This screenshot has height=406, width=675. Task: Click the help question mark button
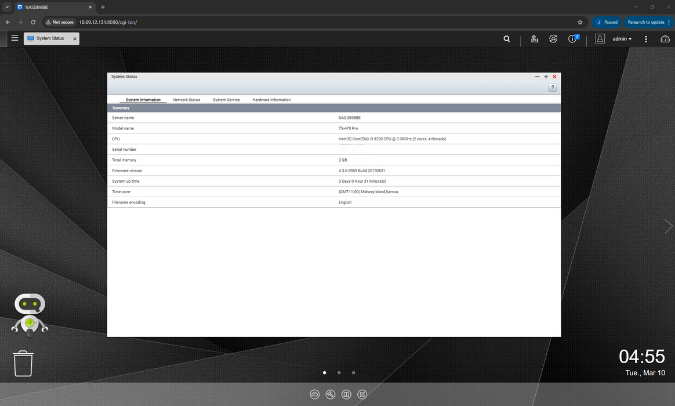pos(552,88)
